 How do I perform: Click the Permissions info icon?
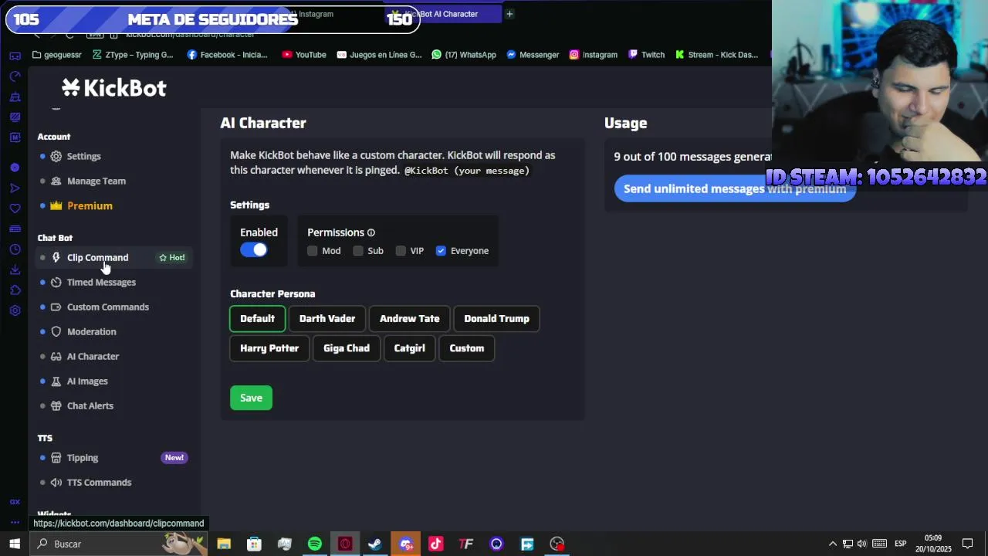click(371, 232)
